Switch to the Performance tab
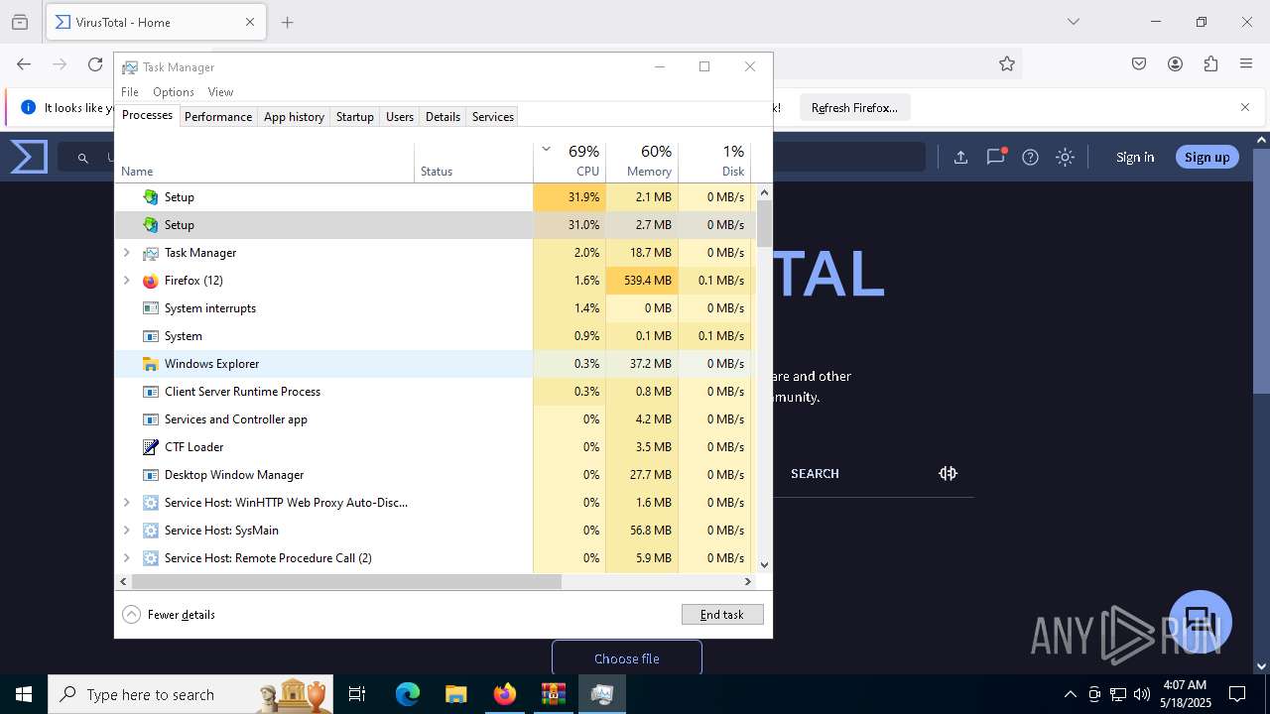 pos(218,117)
